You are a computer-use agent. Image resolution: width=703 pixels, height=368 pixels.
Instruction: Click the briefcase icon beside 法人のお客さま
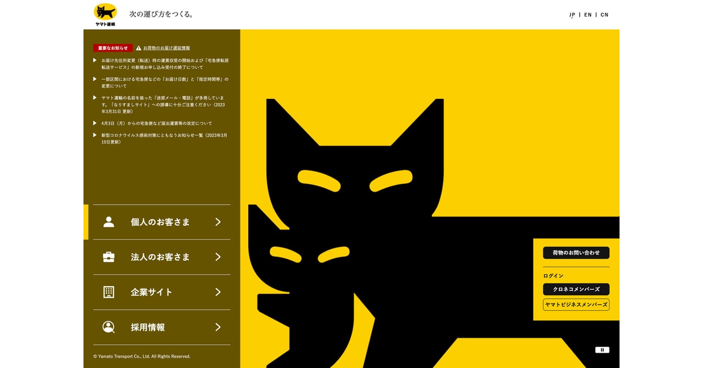(x=109, y=257)
